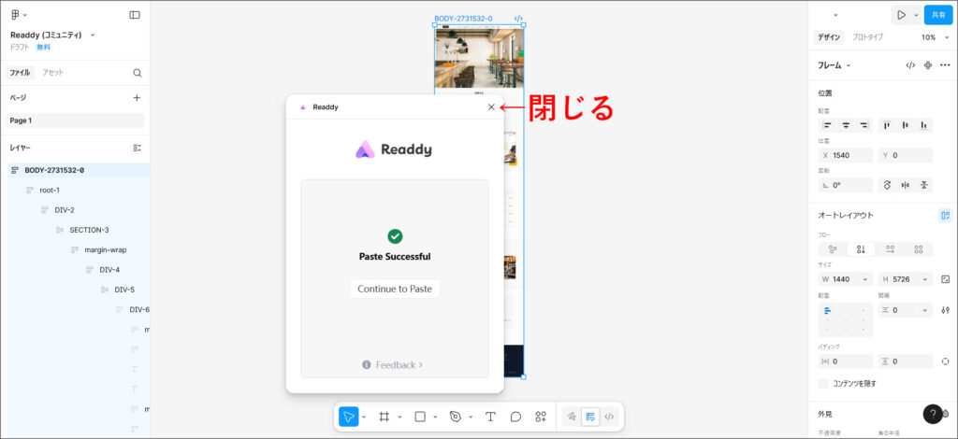The width and height of the screenshot is (958, 439).
Task: Select the Text tool in toolbar
Action: (x=490, y=417)
